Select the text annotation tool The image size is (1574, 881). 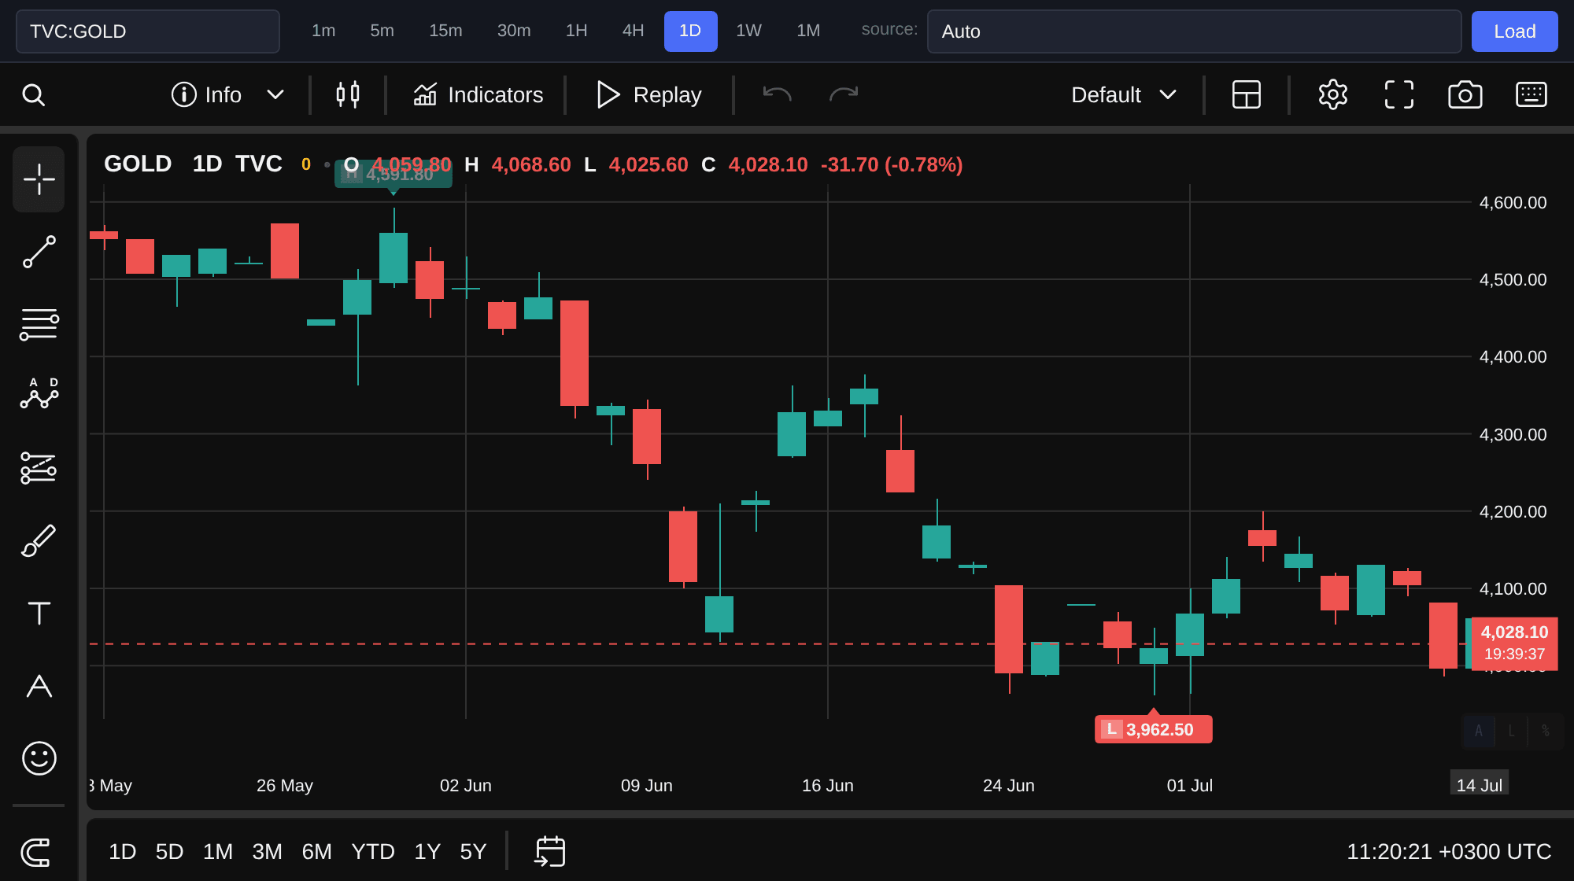(x=39, y=614)
